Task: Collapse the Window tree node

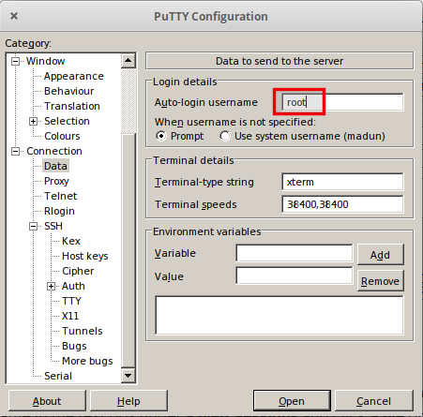Action: coord(15,61)
